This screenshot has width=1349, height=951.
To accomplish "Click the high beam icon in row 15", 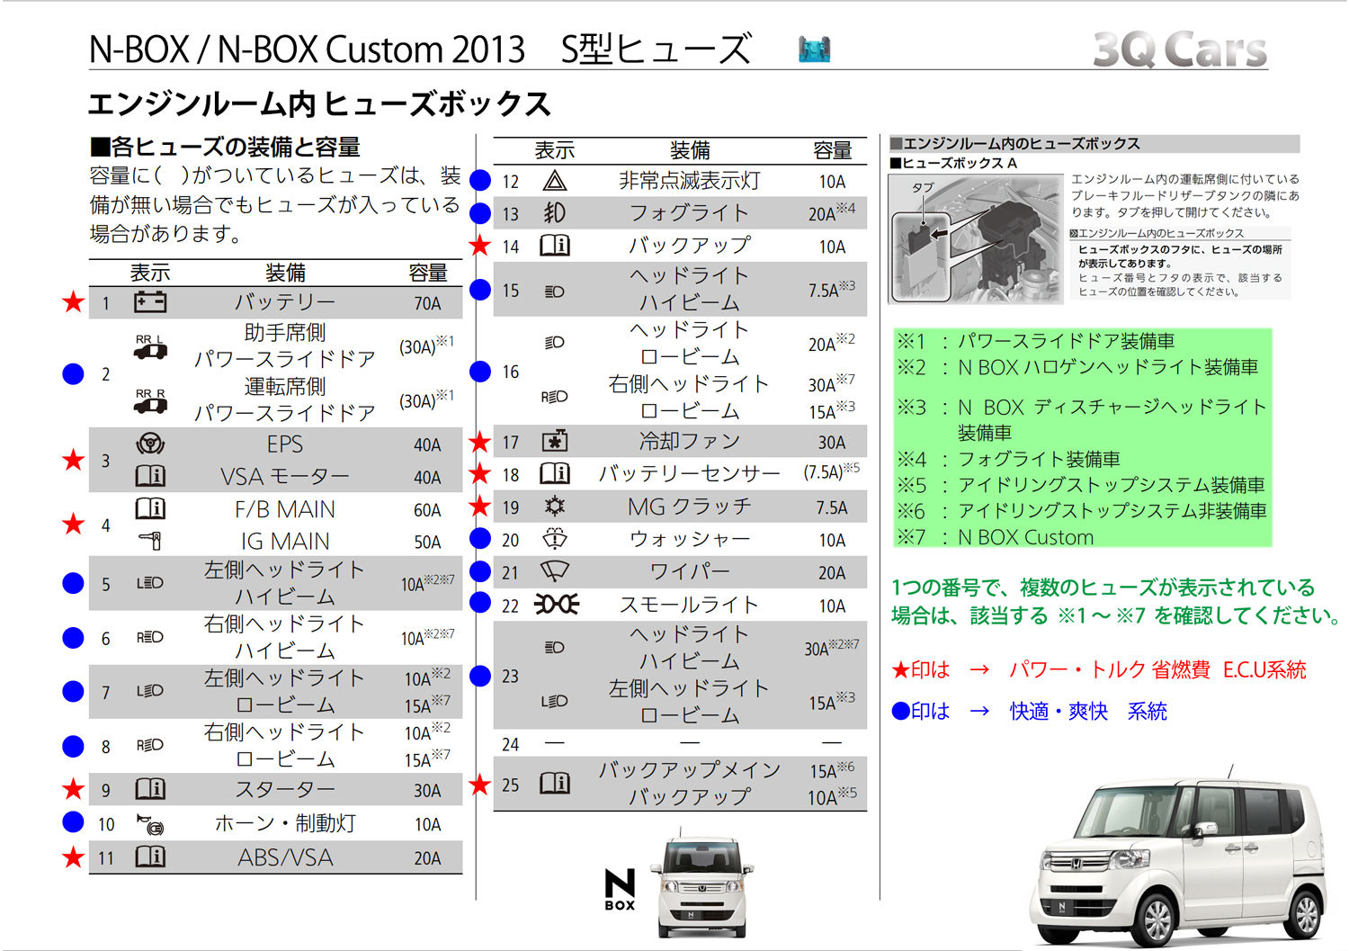I will click(555, 292).
